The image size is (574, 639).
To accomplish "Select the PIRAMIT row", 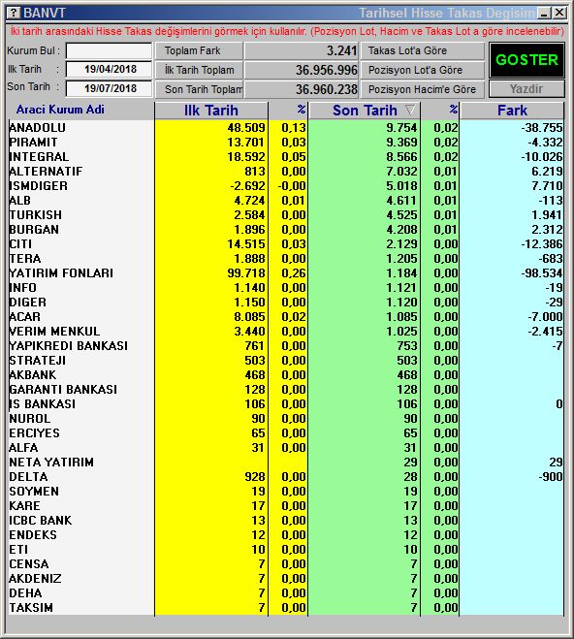I will [286, 143].
